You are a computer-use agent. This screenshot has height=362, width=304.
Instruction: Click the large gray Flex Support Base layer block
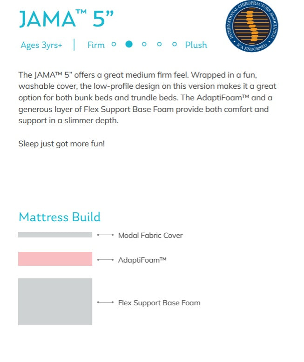(55, 302)
